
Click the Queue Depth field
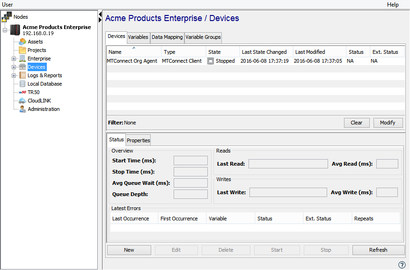point(190,194)
